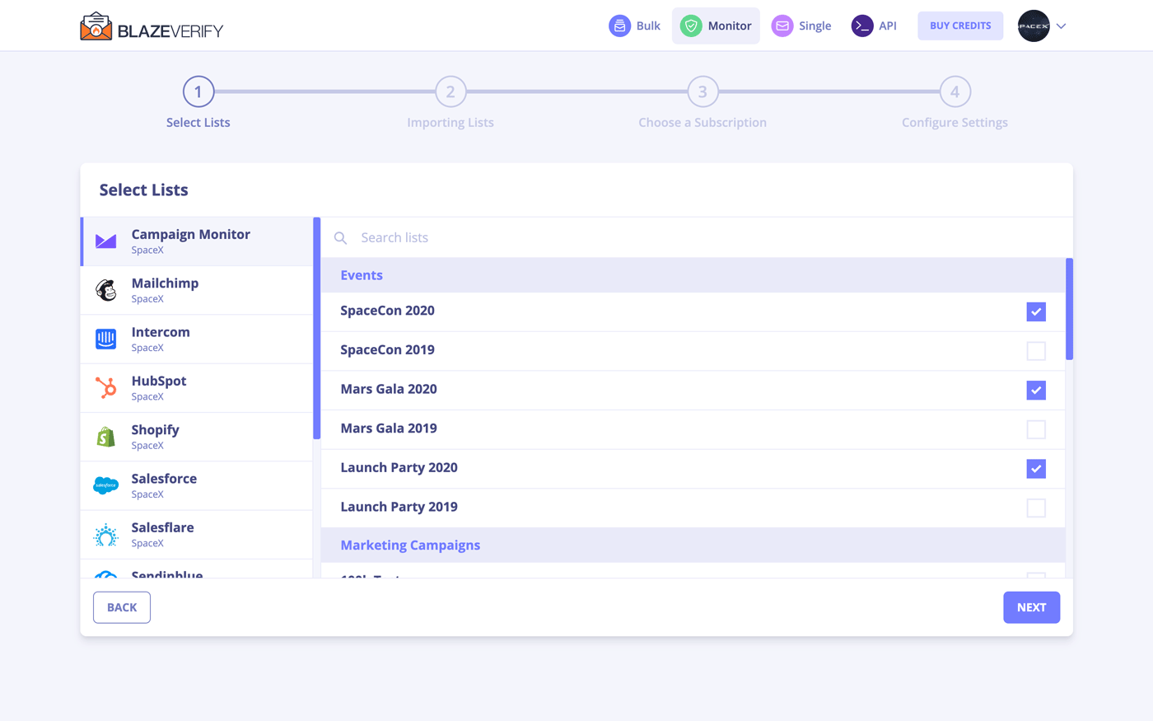Go to step 1 circle
1153x721 pixels.
(x=198, y=91)
